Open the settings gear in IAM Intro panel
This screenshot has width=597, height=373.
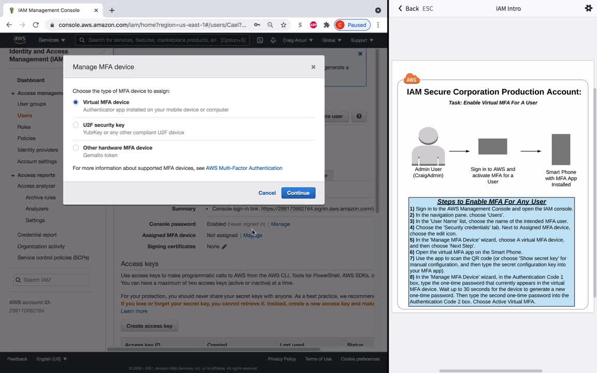(x=588, y=8)
